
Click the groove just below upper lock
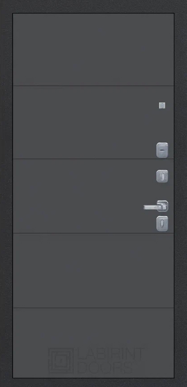[x=93, y=159]
